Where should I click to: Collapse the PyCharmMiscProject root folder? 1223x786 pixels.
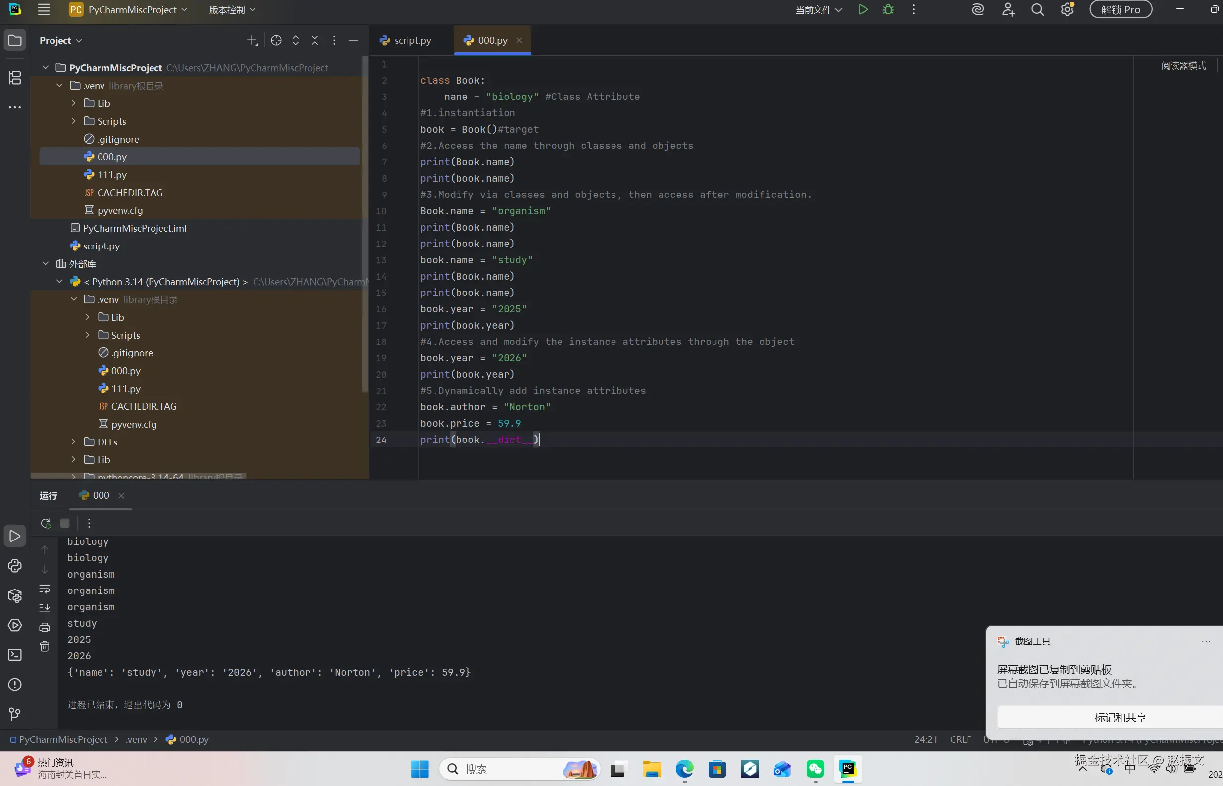[46, 67]
